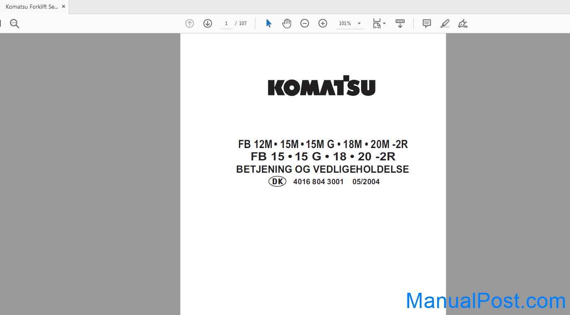Click the line FB 15 • 15 G • 18 • 20 -2R
The height and width of the screenshot is (315, 570).
(323, 157)
